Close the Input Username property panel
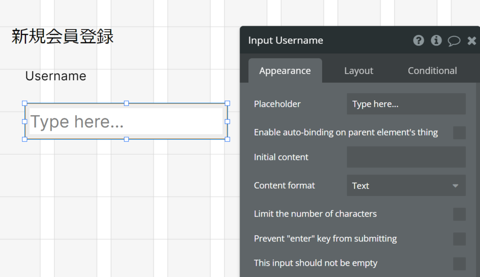Screen dimensions: 480x277 tap(472, 41)
